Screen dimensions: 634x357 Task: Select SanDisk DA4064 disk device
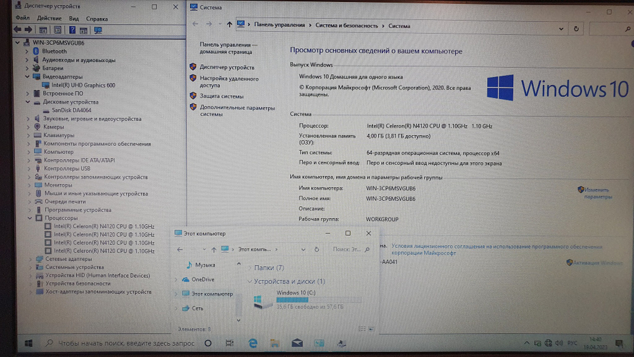coord(71,110)
